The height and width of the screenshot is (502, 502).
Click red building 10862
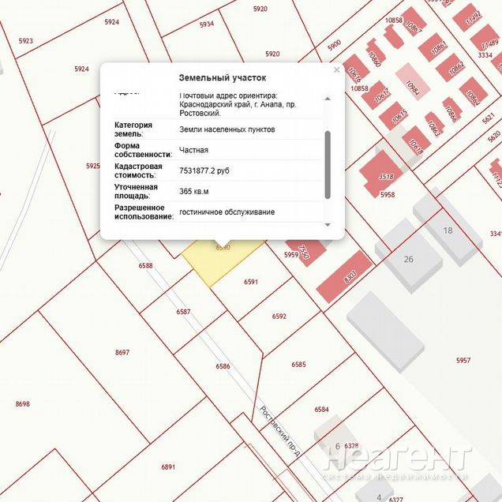coord(455,67)
